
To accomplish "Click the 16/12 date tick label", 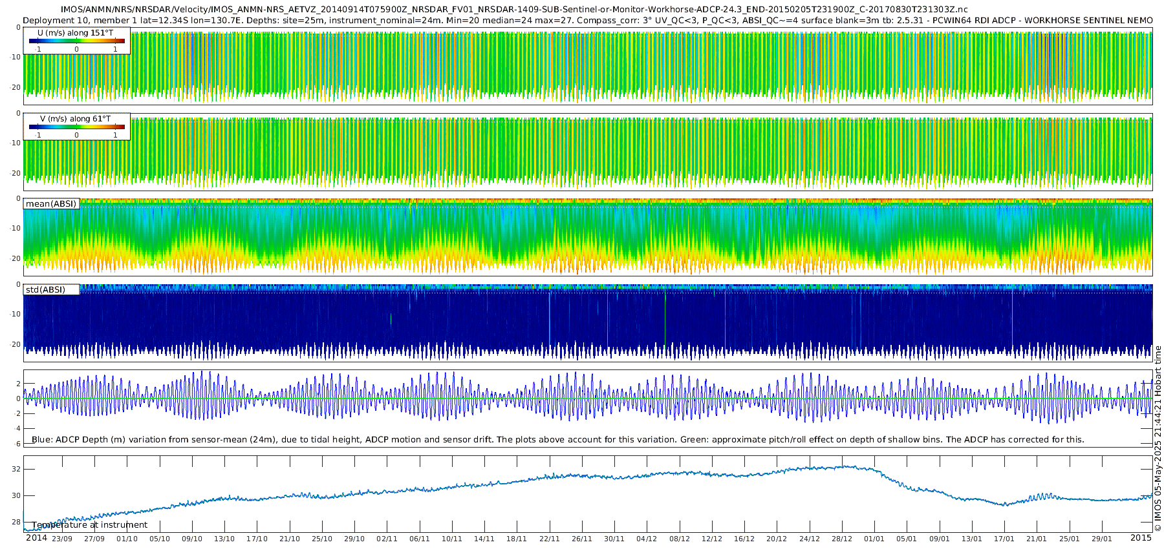I will point(744,539).
